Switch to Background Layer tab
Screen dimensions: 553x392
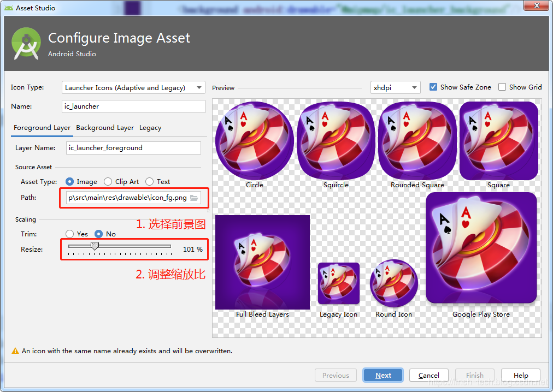pyautogui.click(x=105, y=128)
